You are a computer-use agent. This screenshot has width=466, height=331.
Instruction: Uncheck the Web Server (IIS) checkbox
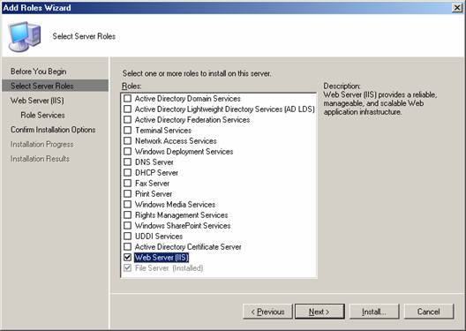127,257
